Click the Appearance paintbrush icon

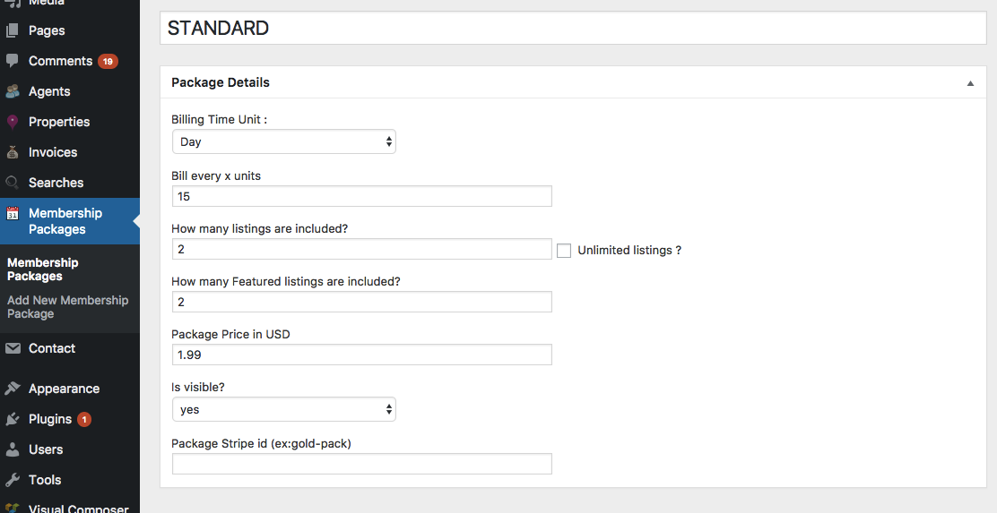[12, 389]
